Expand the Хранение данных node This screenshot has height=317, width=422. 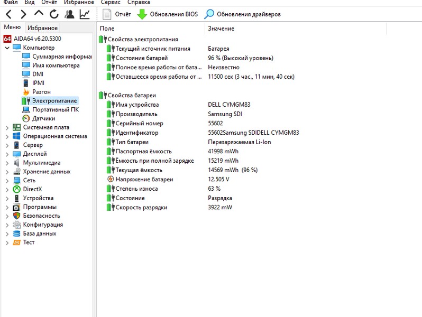[7, 172]
